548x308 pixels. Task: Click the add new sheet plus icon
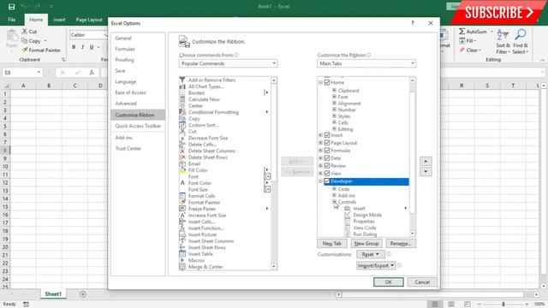[x=83, y=294]
